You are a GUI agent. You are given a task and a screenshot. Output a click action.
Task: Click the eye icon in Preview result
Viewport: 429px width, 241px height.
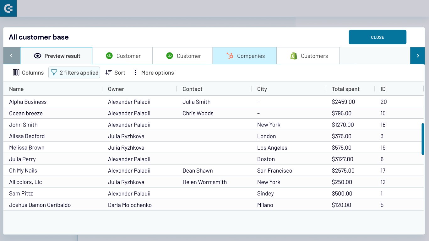tap(38, 56)
